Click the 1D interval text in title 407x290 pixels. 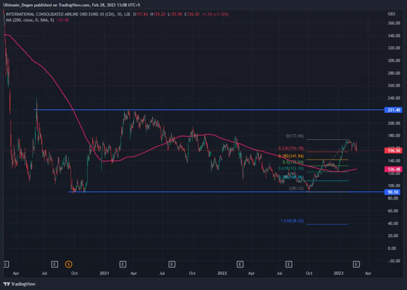[119, 14]
